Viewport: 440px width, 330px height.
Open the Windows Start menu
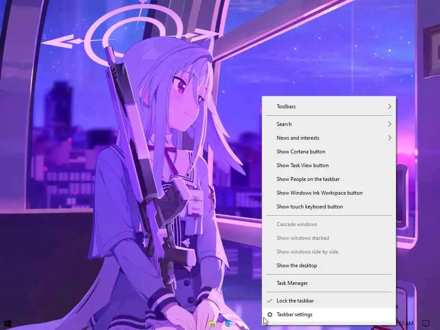click(8, 324)
